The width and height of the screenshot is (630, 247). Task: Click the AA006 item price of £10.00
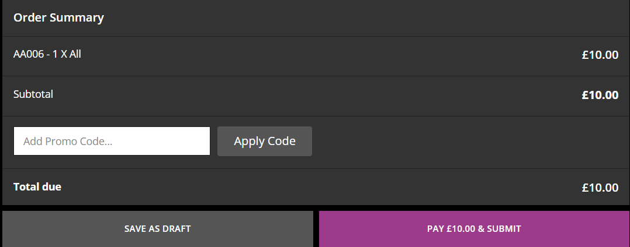600,55
